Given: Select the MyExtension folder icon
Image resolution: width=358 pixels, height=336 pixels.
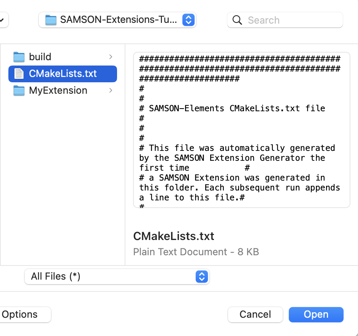Looking at the screenshot, I should coord(19,90).
